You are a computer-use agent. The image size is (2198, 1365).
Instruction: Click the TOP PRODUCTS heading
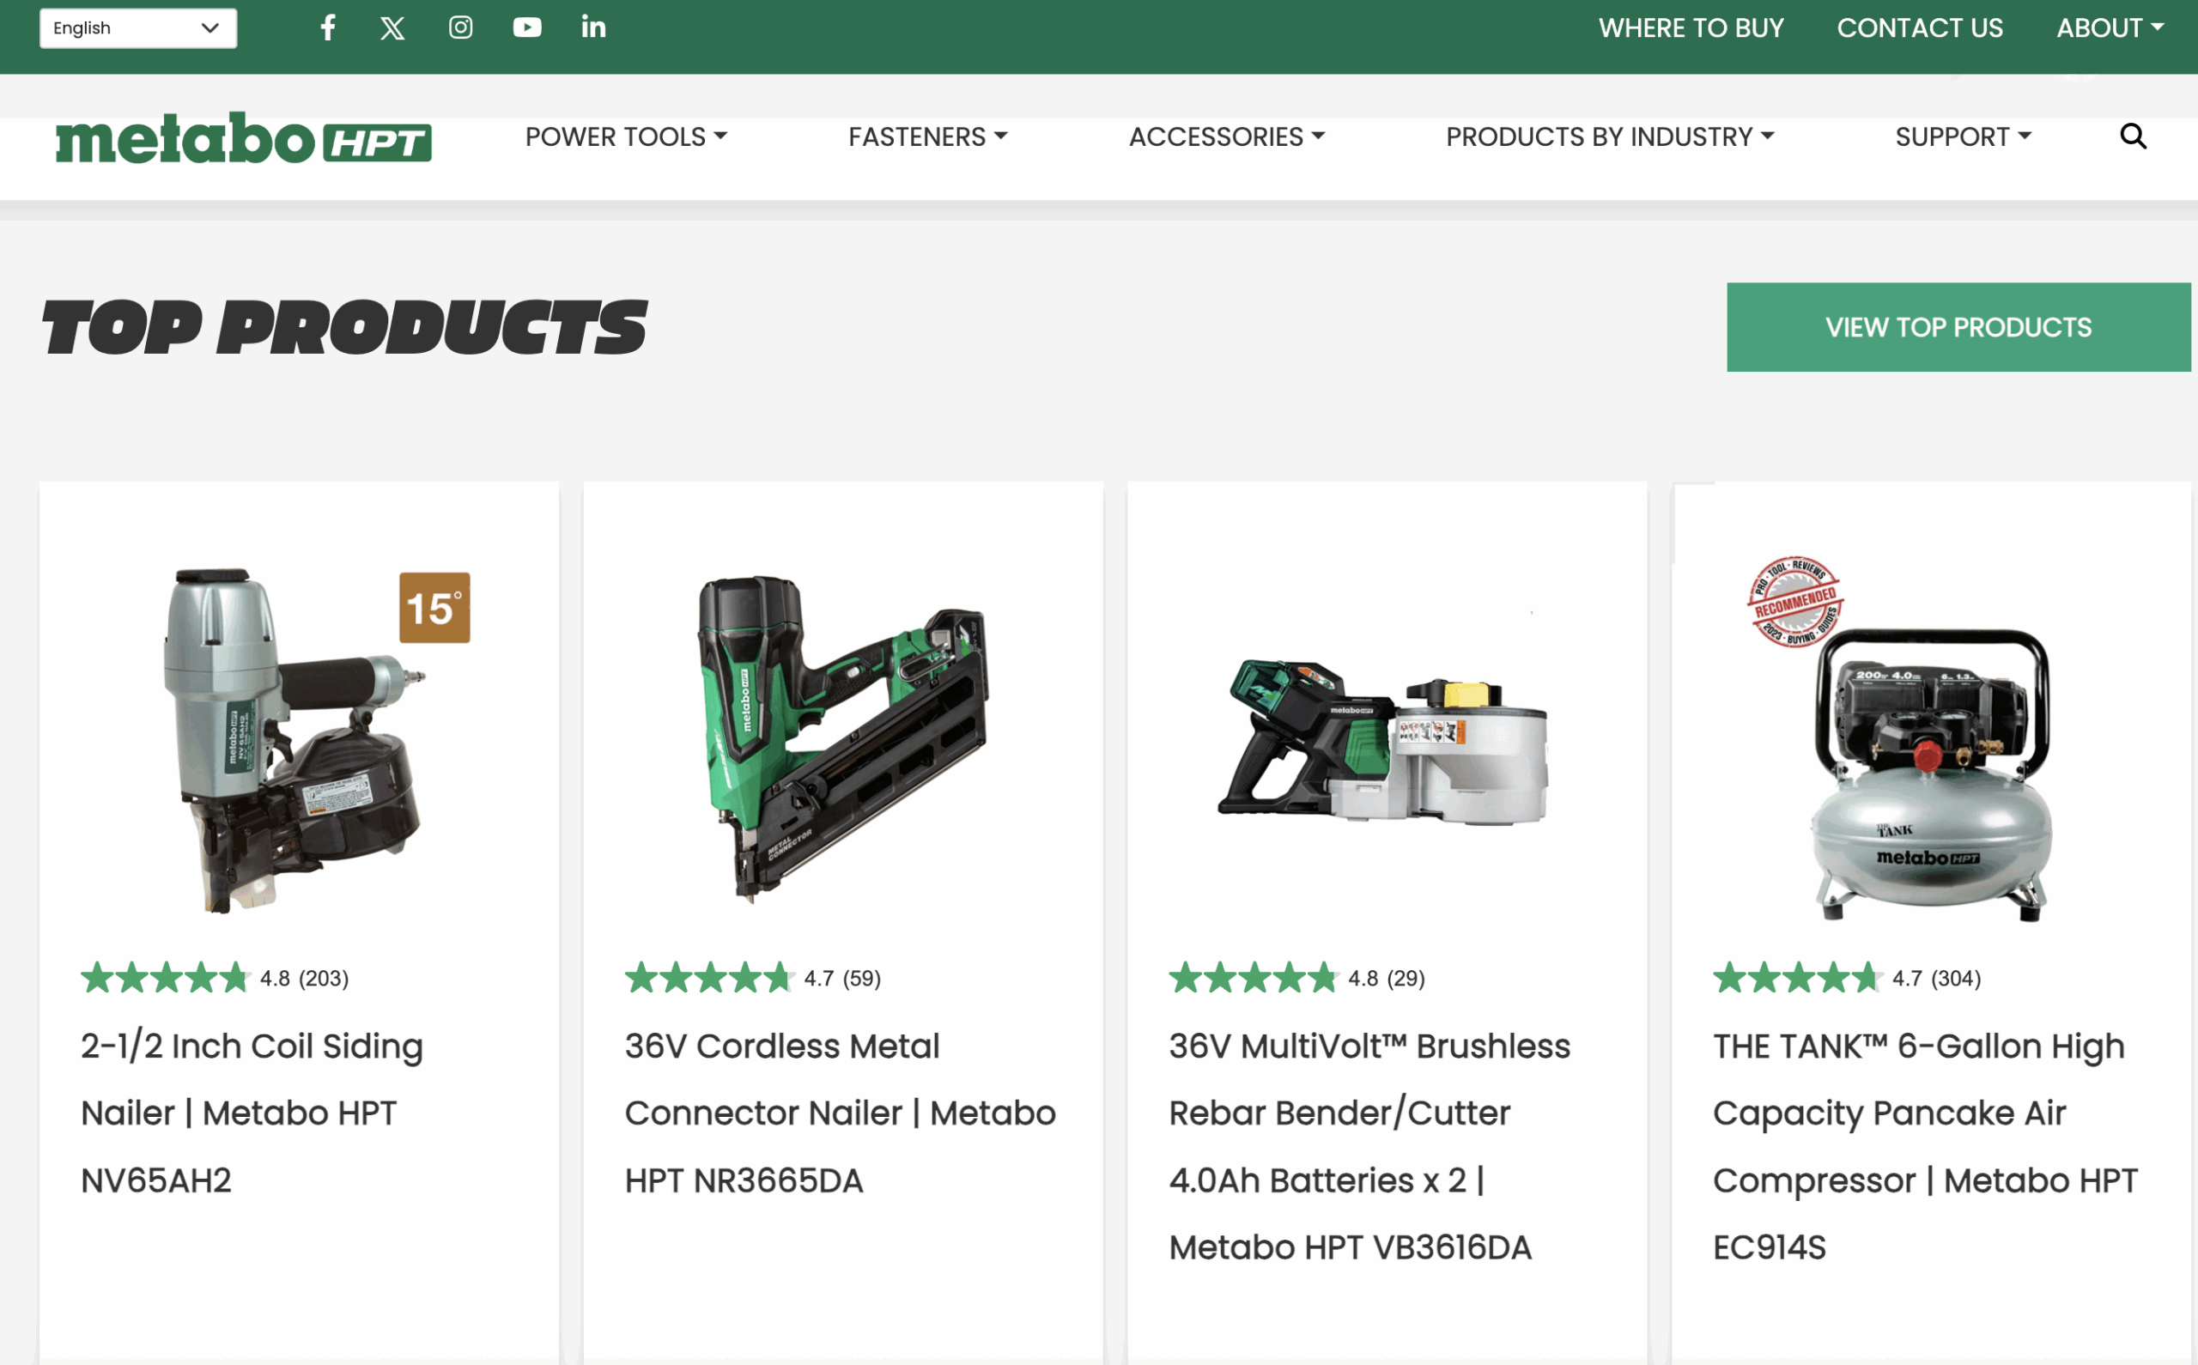point(345,328)
